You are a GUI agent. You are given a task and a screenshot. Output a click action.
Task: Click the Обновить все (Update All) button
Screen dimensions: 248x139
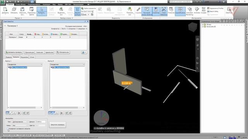tap(63, 53)
